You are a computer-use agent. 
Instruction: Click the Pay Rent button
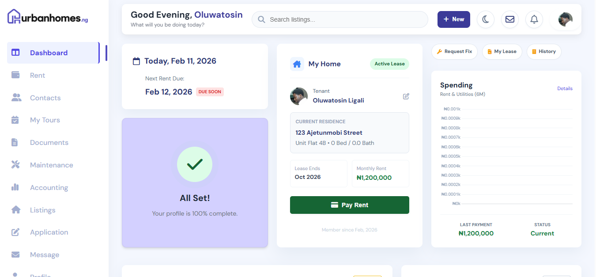click(349, 205)
